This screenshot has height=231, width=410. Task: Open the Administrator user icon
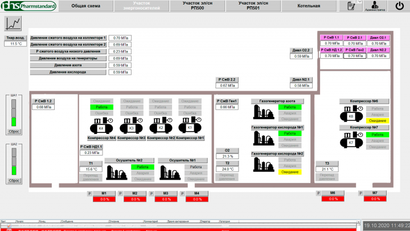coord(375,6)
